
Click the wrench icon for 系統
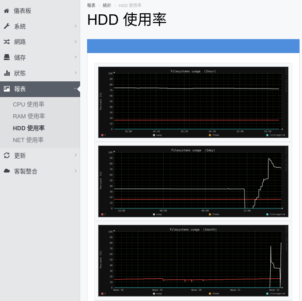(x=7, y=26)
